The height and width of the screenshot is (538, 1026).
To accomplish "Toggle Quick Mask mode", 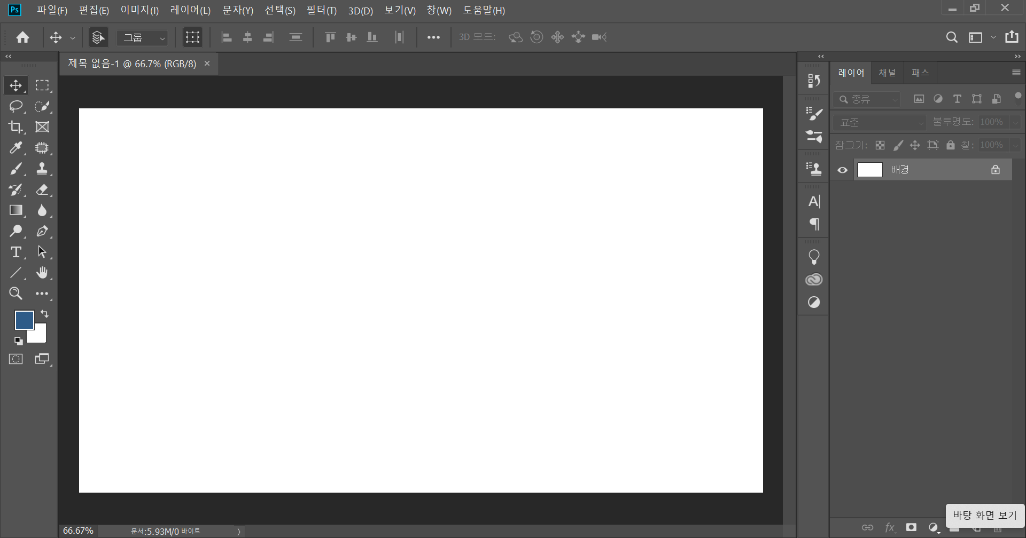I will [x=15, y=359].
